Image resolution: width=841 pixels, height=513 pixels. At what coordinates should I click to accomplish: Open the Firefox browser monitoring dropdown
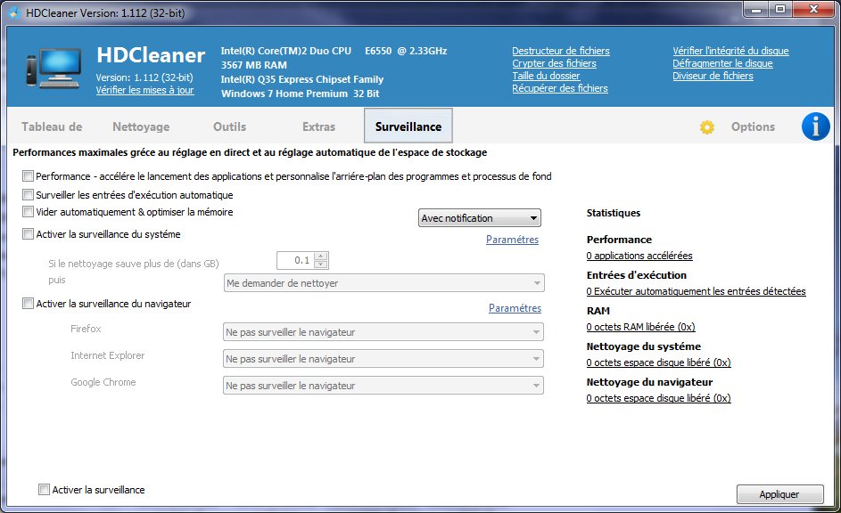click(383, 332)
